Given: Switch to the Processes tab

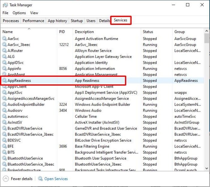Looking at the screenshot, I should click(x=11, y=21).
